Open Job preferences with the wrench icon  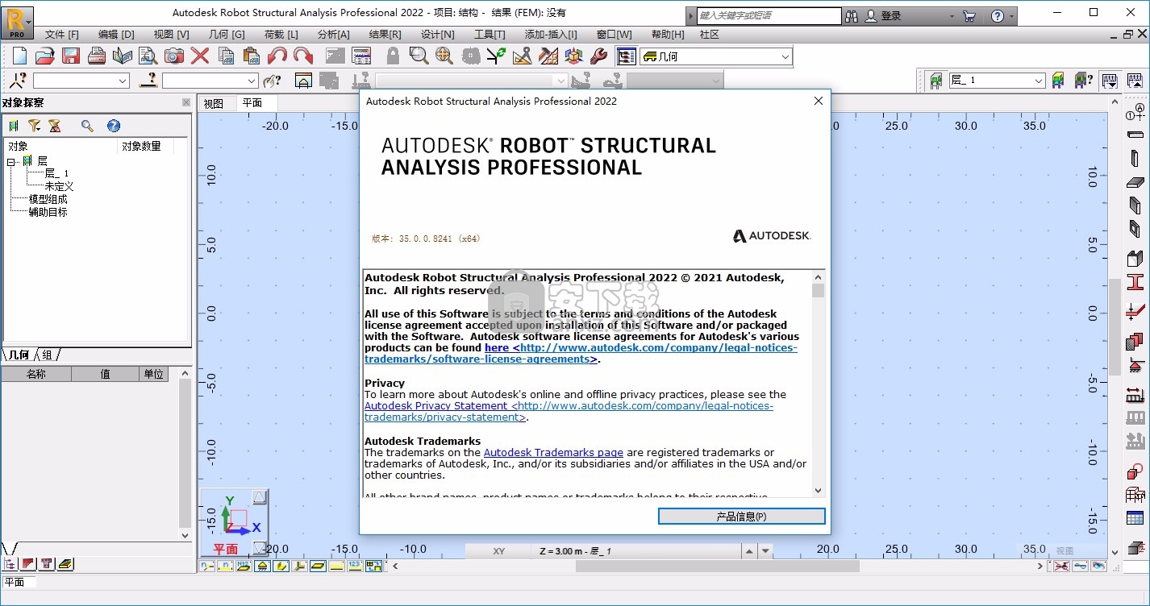tap(598, 56)
